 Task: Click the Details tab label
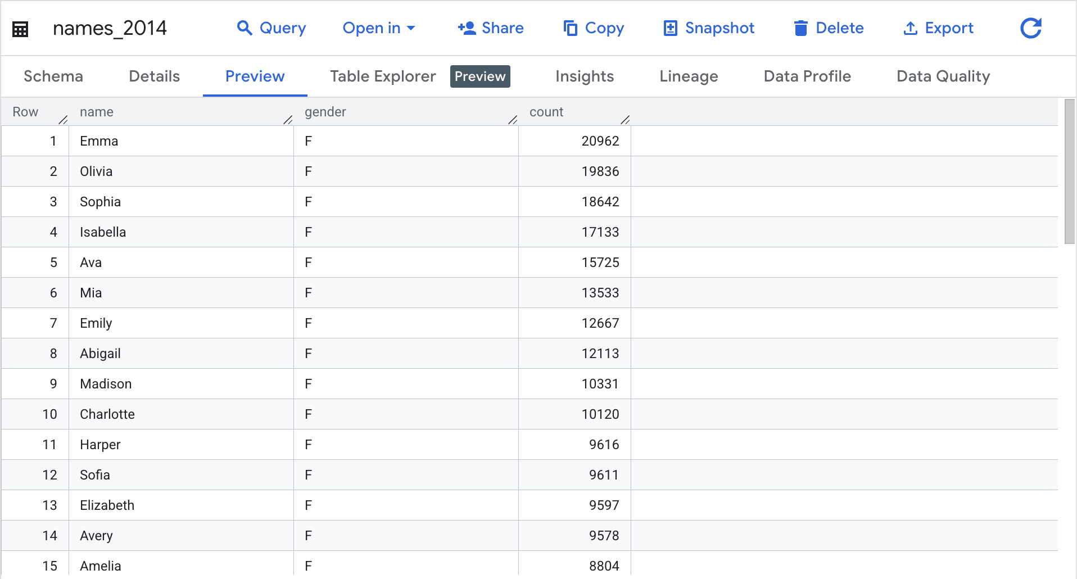(153, 76)
